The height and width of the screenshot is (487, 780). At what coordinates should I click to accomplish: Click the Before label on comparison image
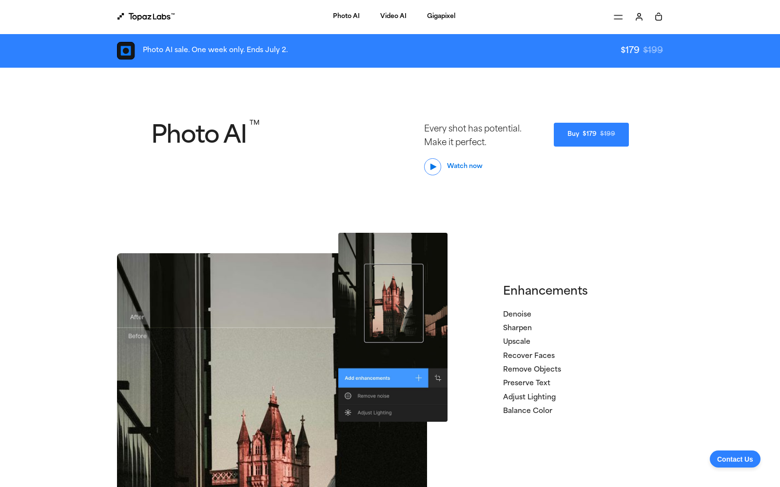pyautogui.click(x=137, y=336)
